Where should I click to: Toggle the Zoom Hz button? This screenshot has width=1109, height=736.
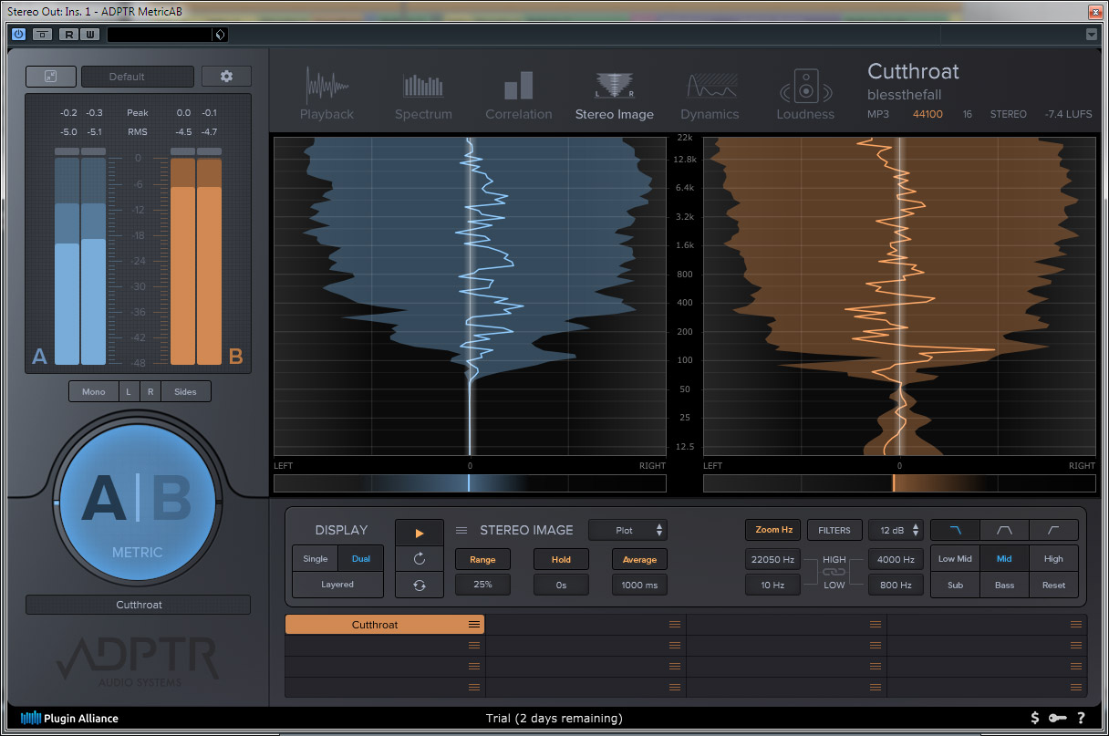coord(773,530)
